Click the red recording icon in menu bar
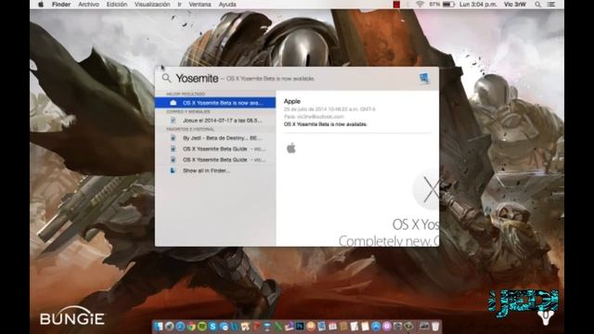The image size is (594, 334). (396, 5)
